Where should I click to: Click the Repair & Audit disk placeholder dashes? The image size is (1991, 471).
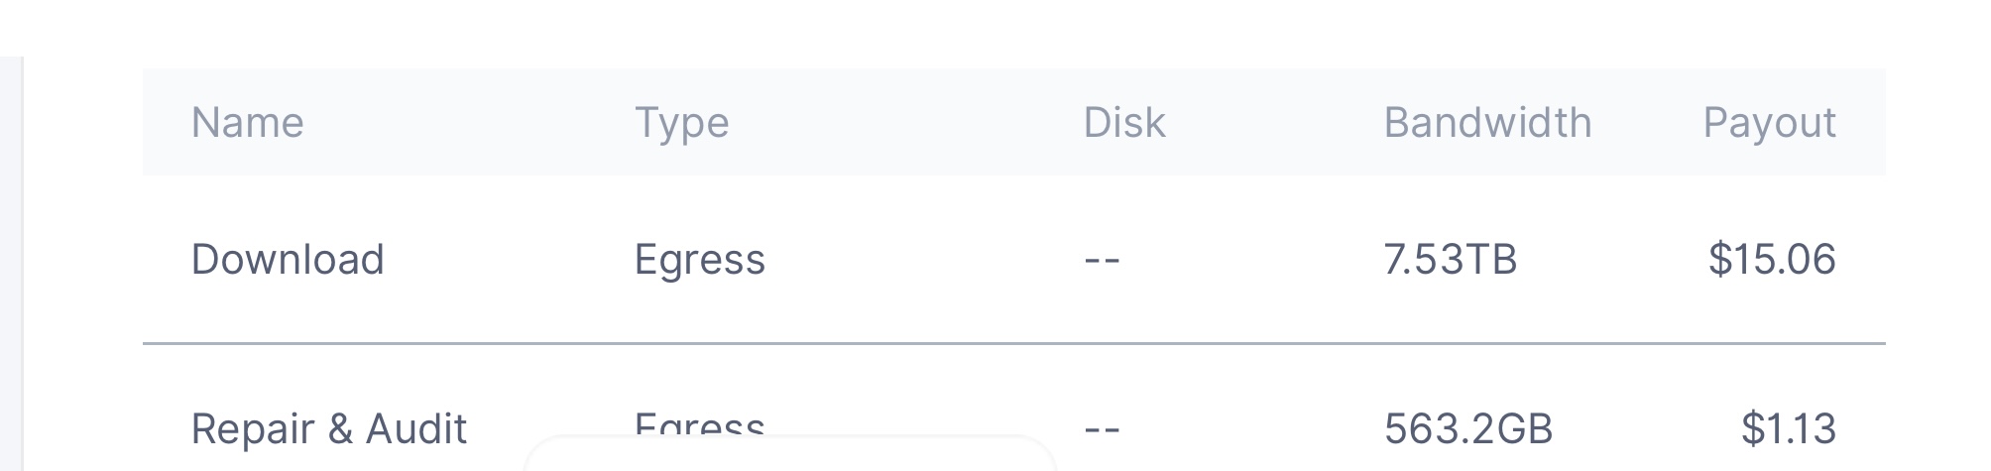pos(1102,430)
